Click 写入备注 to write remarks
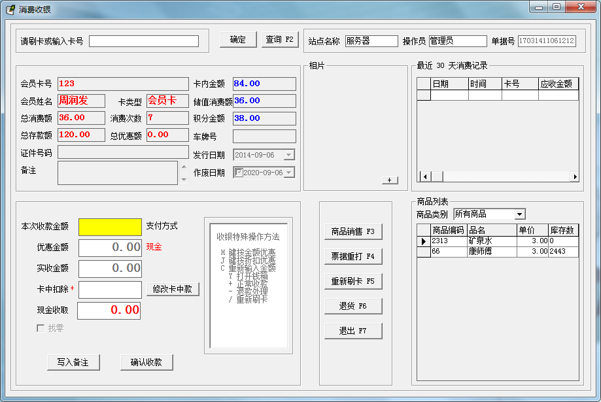 73,362
